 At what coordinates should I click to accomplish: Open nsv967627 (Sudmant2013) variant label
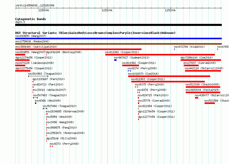tap(132, 57)
